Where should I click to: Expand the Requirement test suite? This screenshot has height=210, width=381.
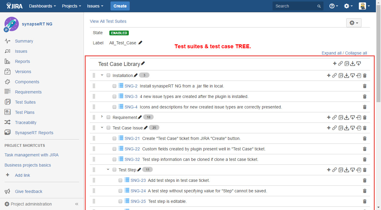pyautogui.click(x=102, y=117)
